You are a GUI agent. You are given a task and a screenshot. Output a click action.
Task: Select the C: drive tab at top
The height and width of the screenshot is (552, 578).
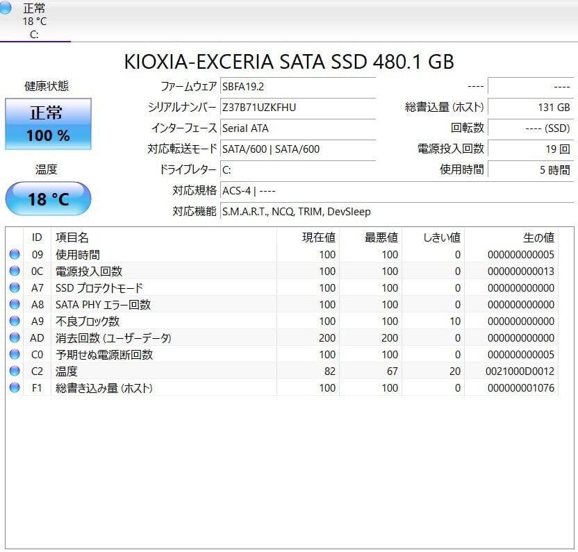tap(35, 22)
